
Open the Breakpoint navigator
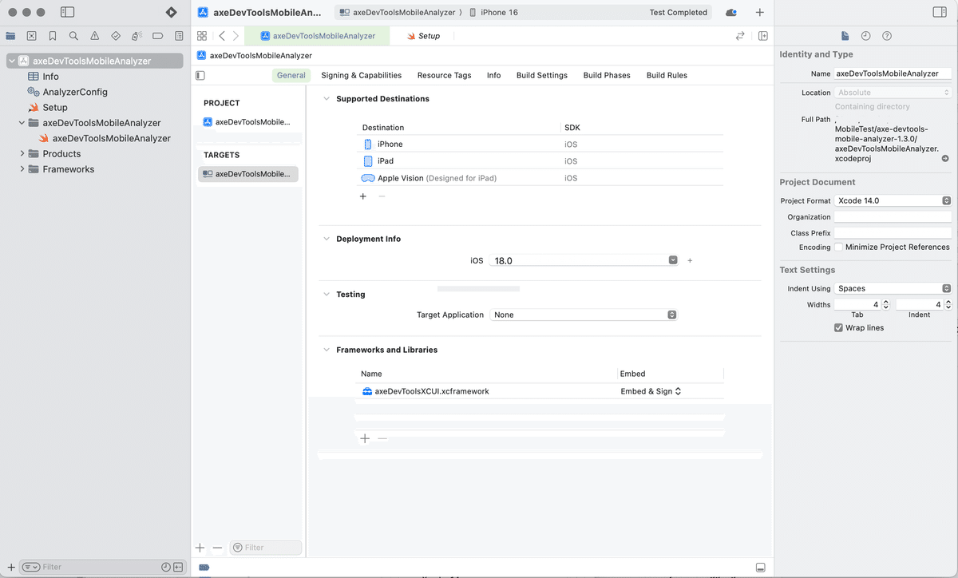(x=158, y=36)
